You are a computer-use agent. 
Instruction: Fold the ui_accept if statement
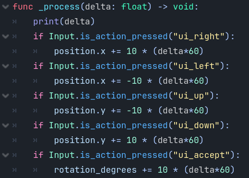coord(6,155)
